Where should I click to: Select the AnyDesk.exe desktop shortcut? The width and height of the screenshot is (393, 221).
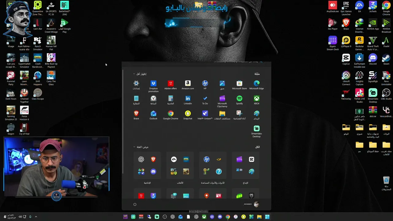click(x=333, y=7)
